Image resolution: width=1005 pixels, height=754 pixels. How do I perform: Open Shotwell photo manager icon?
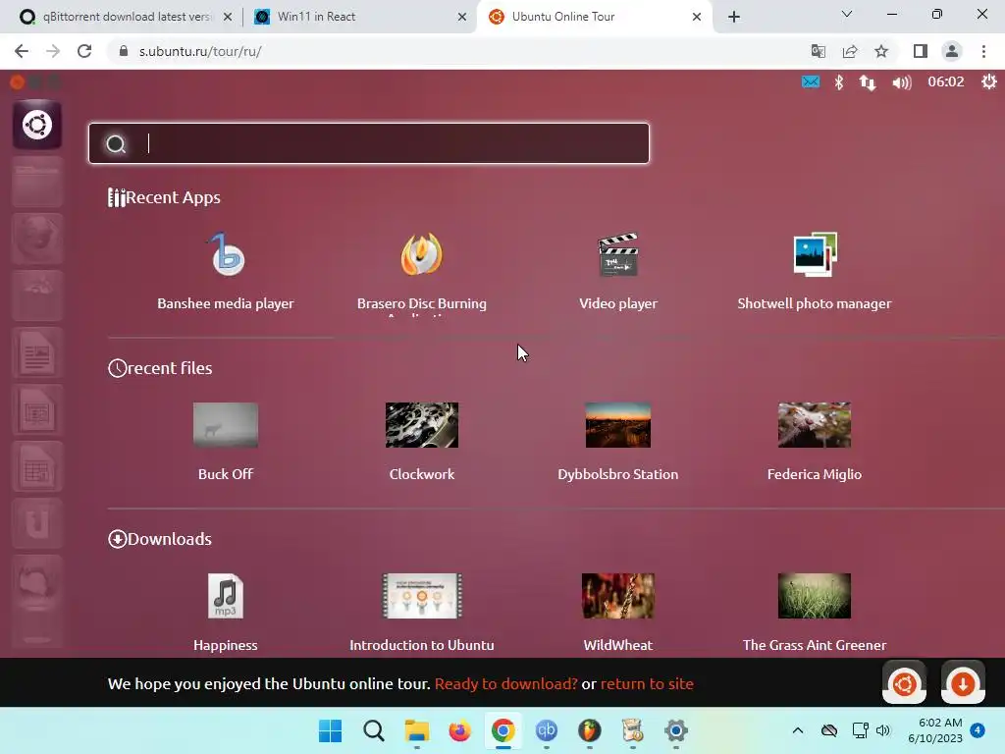pyautogui.click(x=814, y=254)
